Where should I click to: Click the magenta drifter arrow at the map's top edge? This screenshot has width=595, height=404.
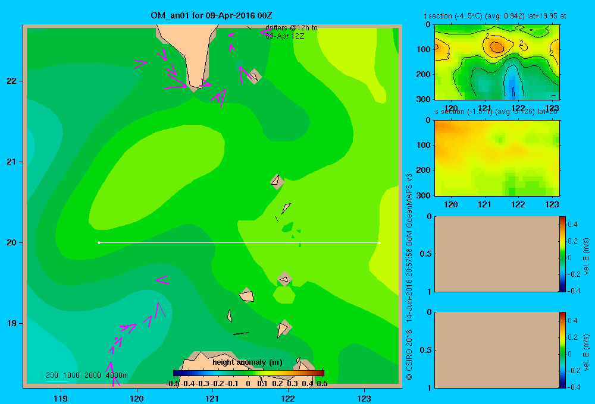pyautogui.click(x=265, y=32)
